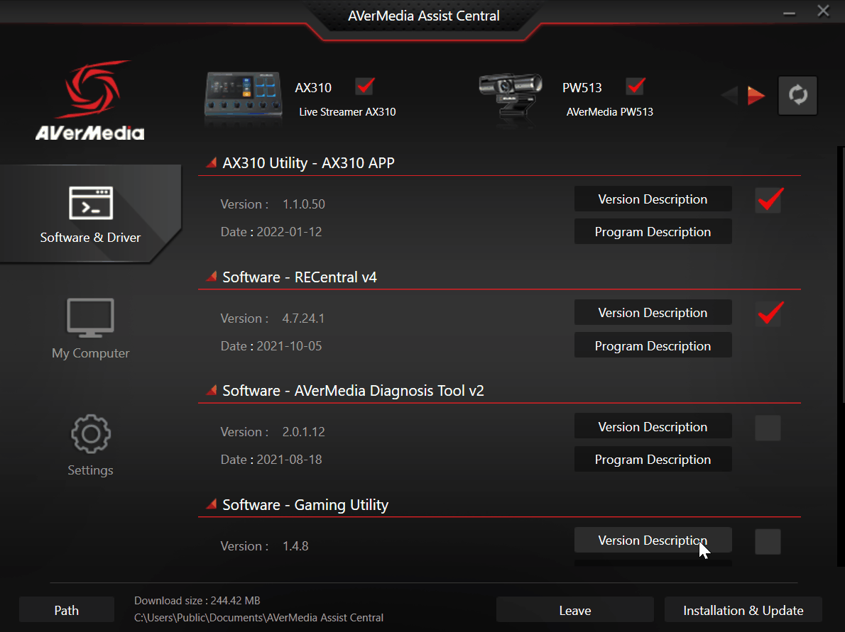
Task: Click the PW513 webcam thumbnail image
Action: tap(510, 96)
